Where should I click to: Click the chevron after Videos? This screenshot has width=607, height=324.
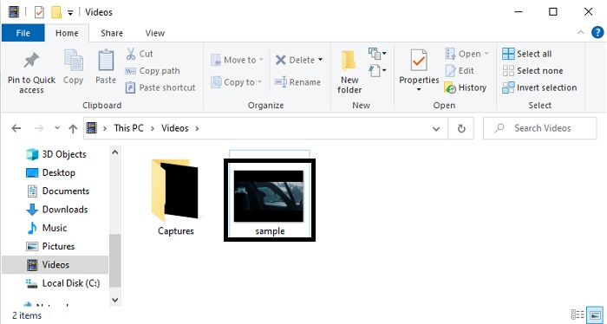tap(197, 128)
